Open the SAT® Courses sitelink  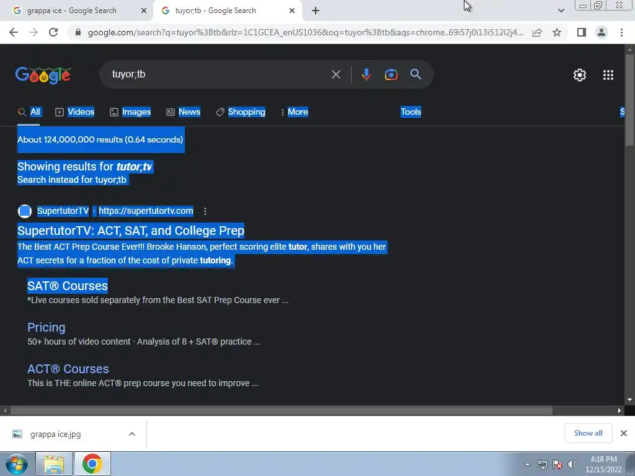tap(68, 286)
